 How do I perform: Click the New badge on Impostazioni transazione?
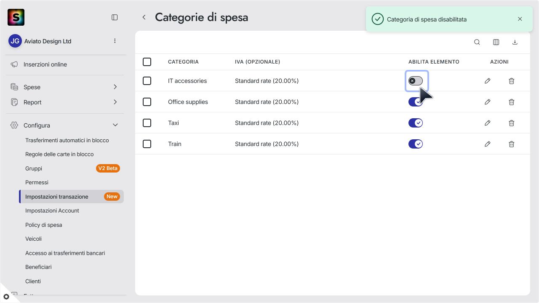(112, 197)
